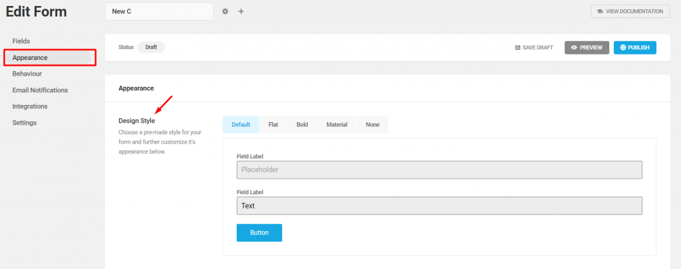Switch to Flat design style
Image resolution: width=681 pixels, height=269 pixels.
point(273,124)
